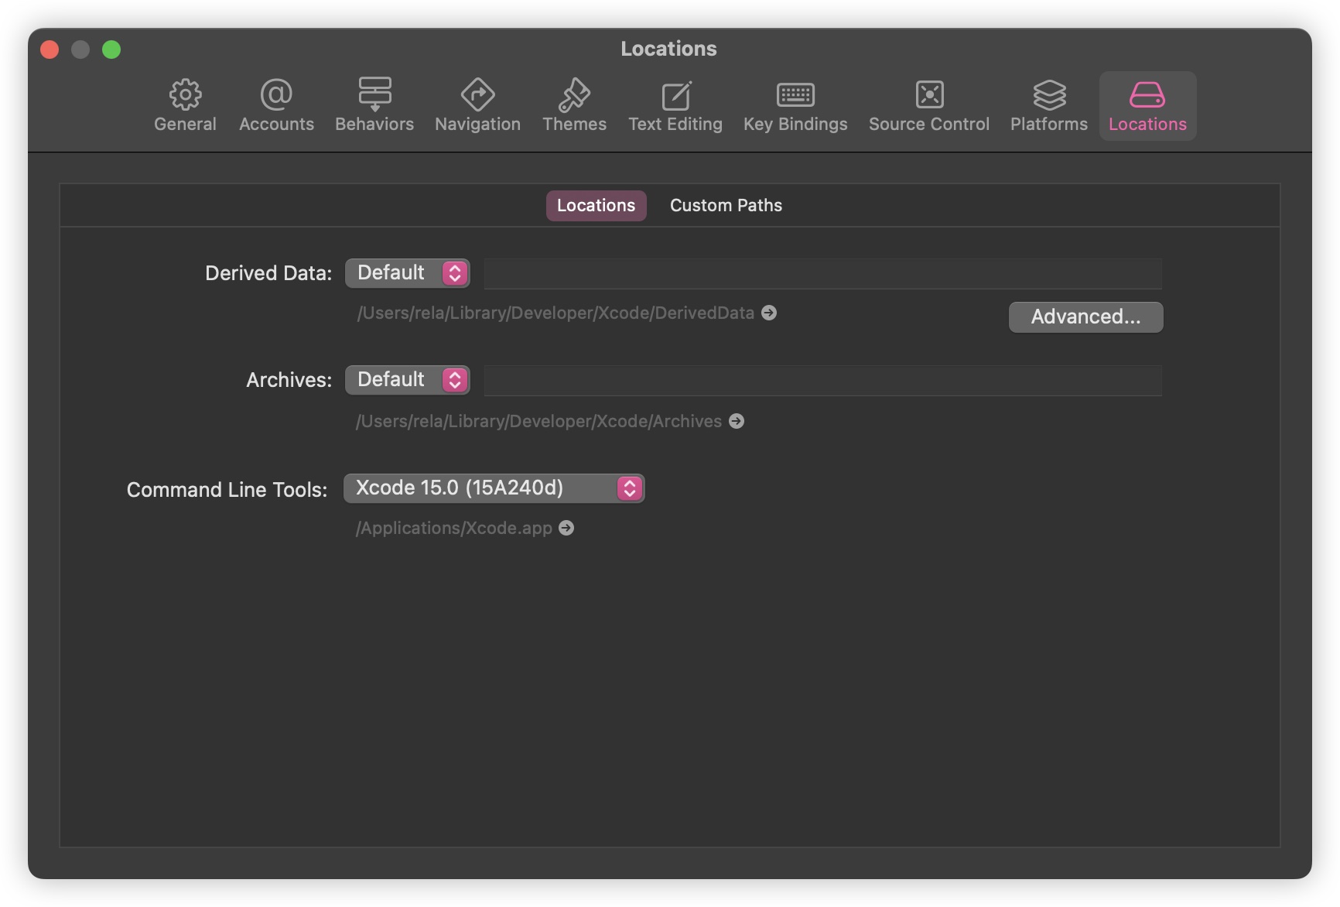Switch to the Custom Paths tab

coord(726,205)
